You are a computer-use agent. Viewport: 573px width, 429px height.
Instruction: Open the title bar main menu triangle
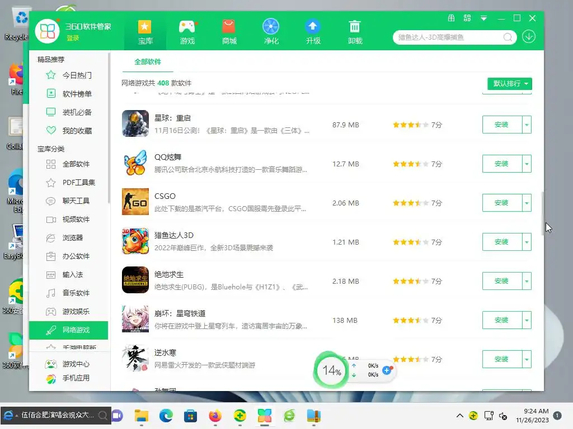(x=483, y=18)
